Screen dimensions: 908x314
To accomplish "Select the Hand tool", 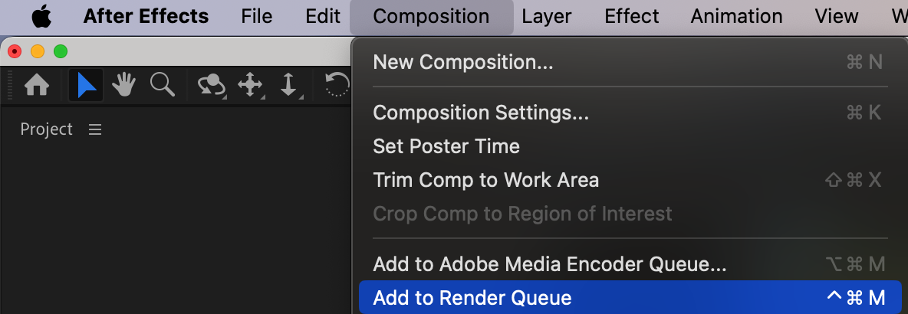I will [x=123, y=85].
